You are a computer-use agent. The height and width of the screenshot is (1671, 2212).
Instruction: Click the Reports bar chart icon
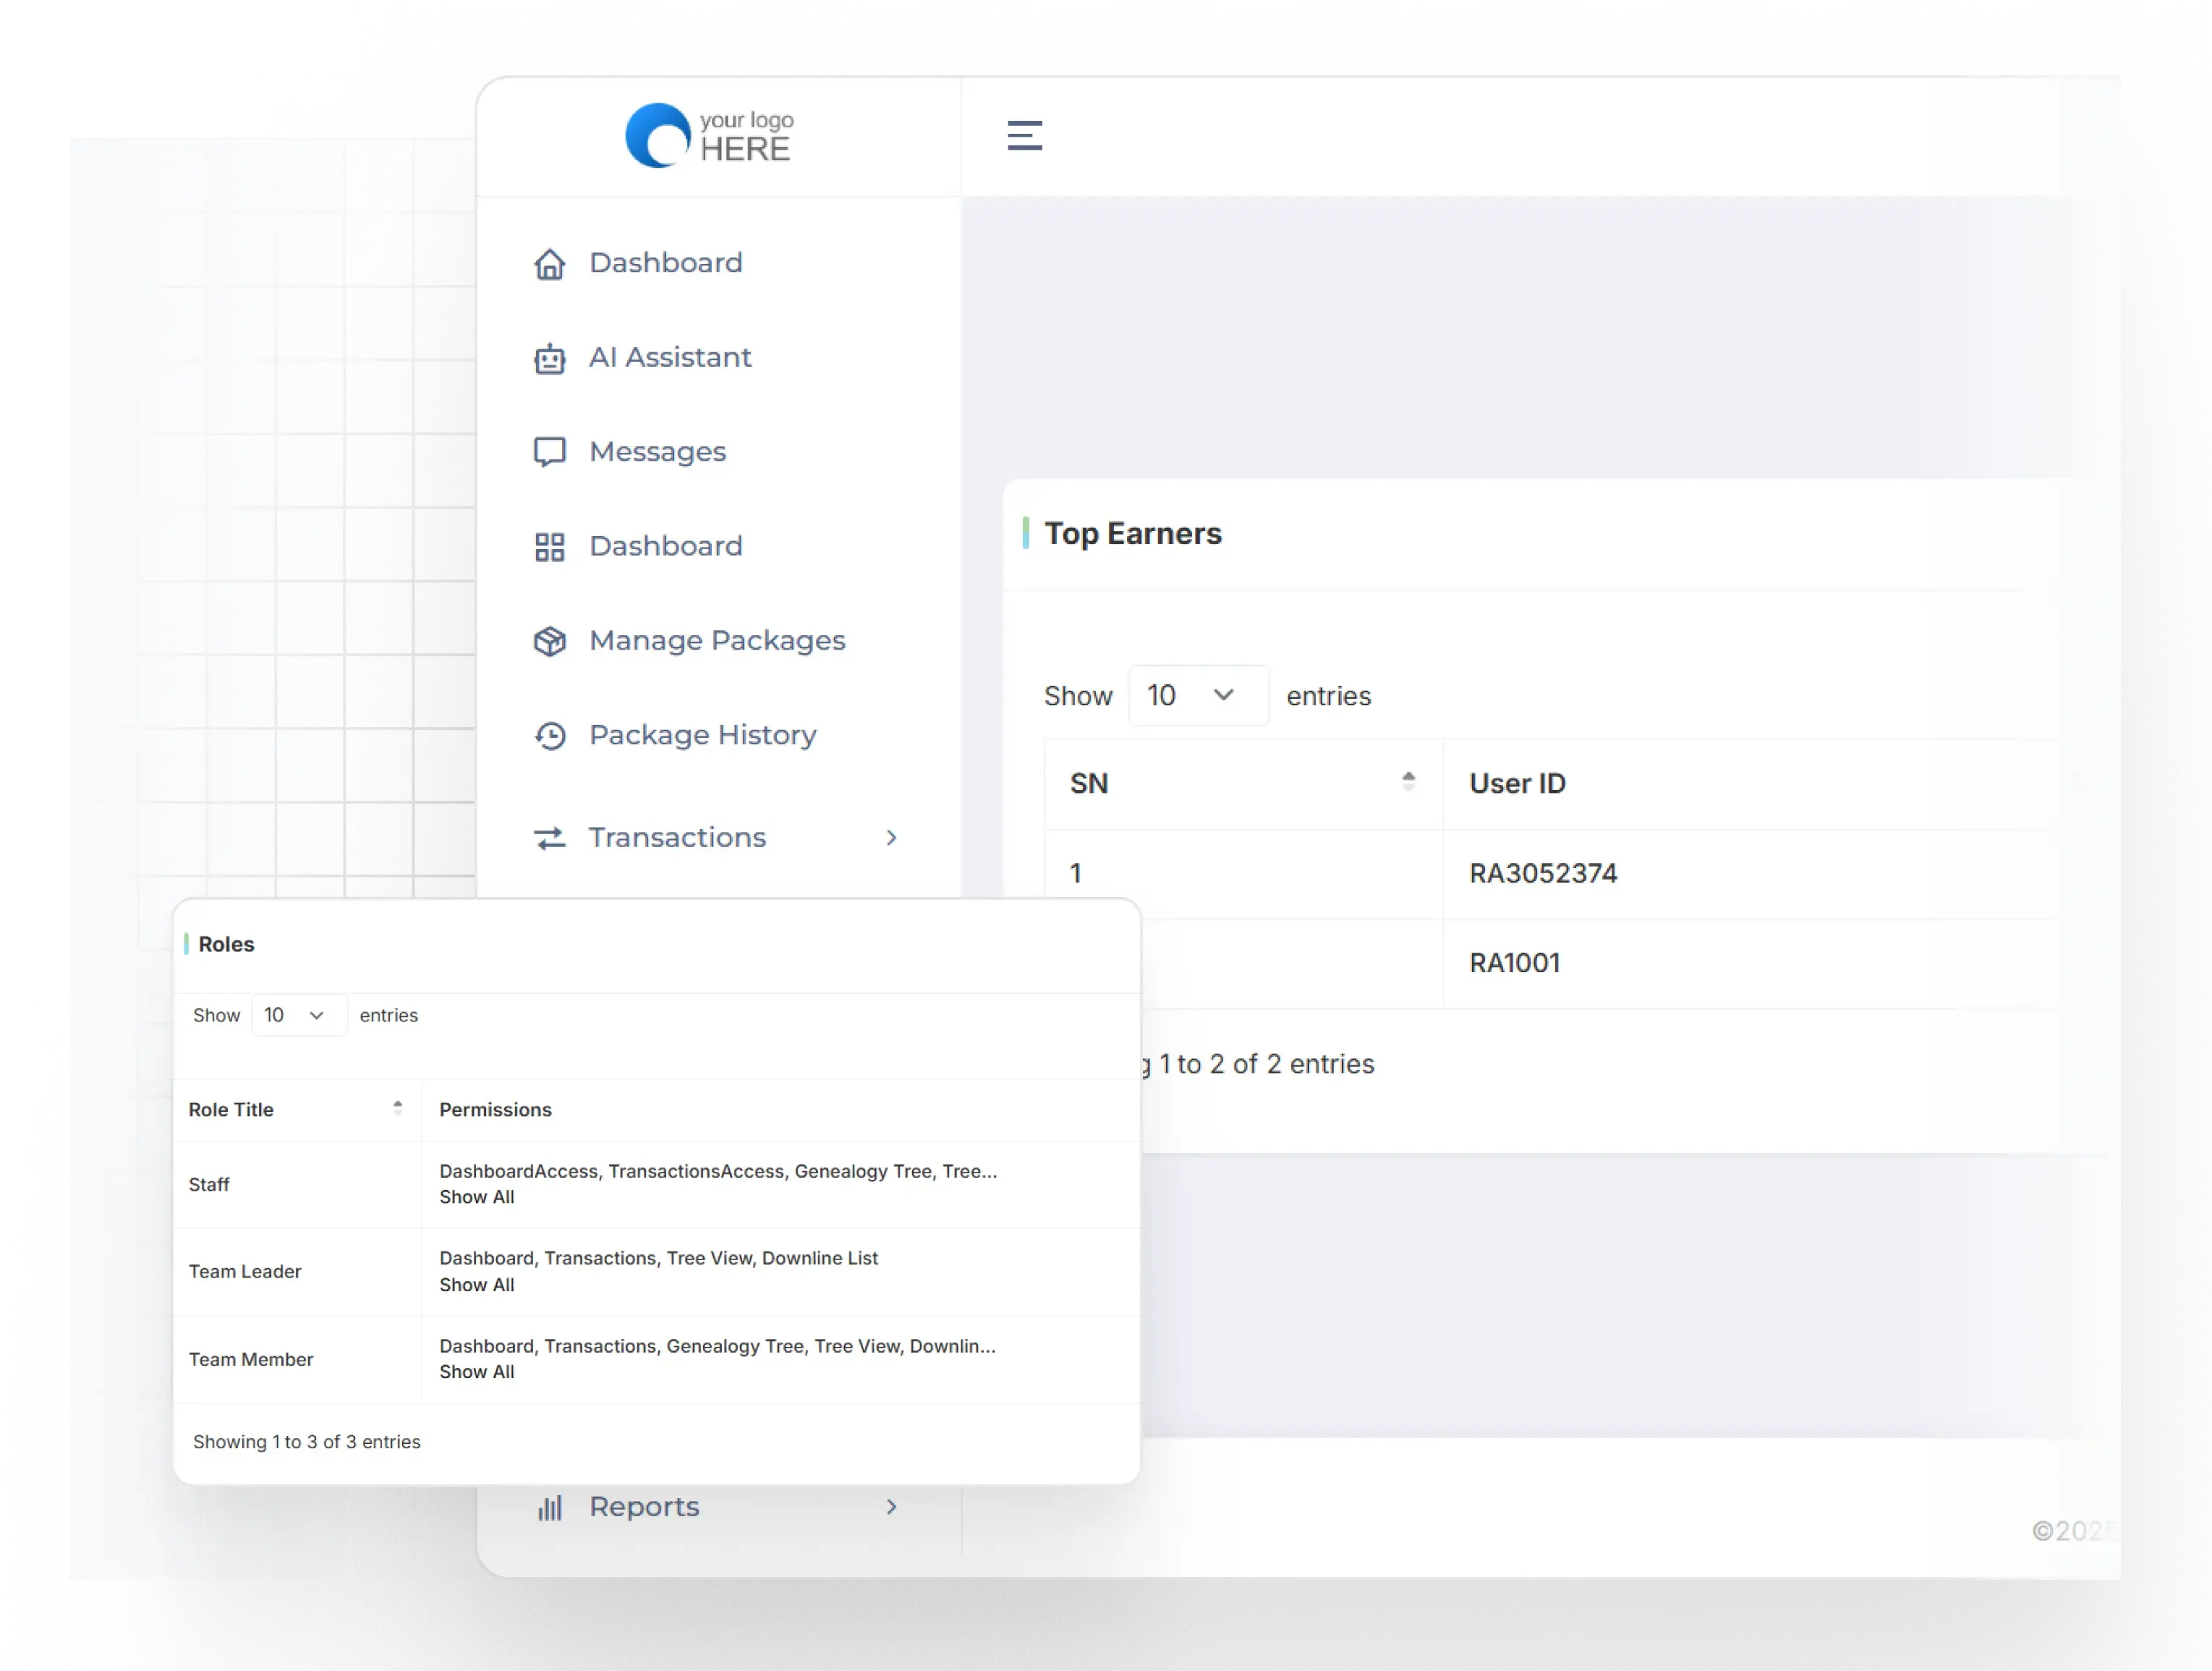[549, 1507]
